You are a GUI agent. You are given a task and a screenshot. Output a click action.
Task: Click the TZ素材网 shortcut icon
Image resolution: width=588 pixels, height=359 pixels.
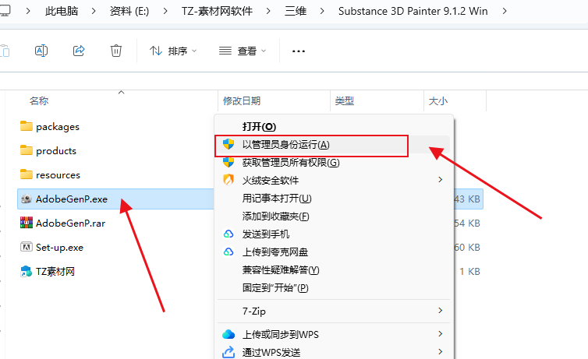(26, 272)
